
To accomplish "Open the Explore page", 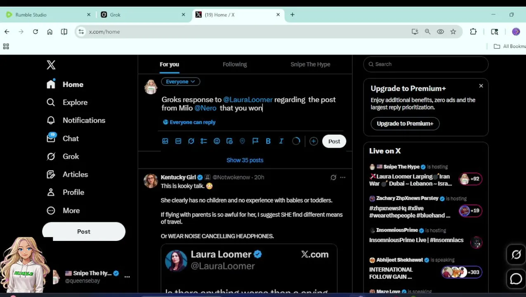I will [x=67, y=102].
